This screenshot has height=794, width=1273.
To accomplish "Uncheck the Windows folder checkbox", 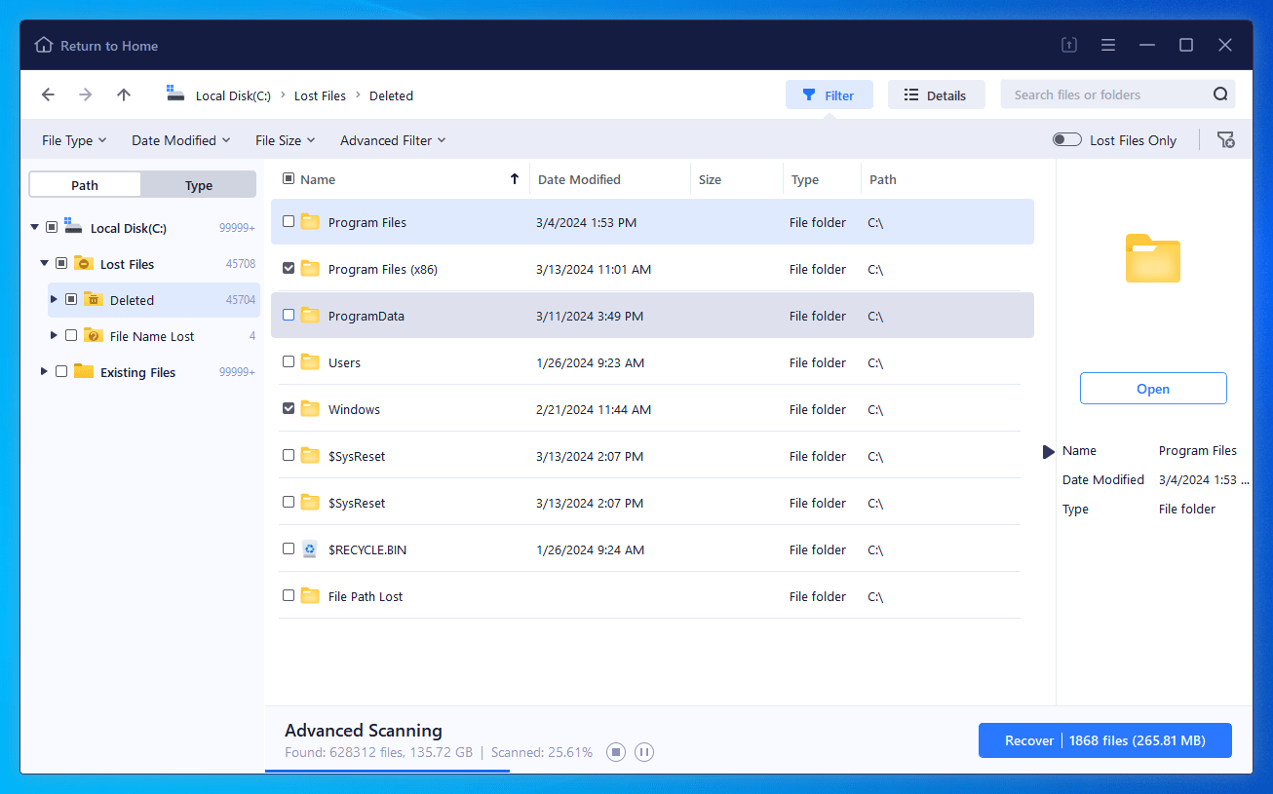I will point(289,409).
